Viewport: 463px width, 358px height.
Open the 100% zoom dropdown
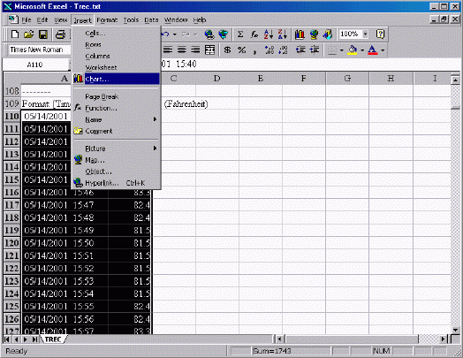point(366,34)
